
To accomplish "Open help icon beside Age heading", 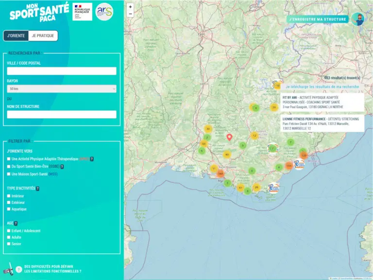I will (16, 223).
